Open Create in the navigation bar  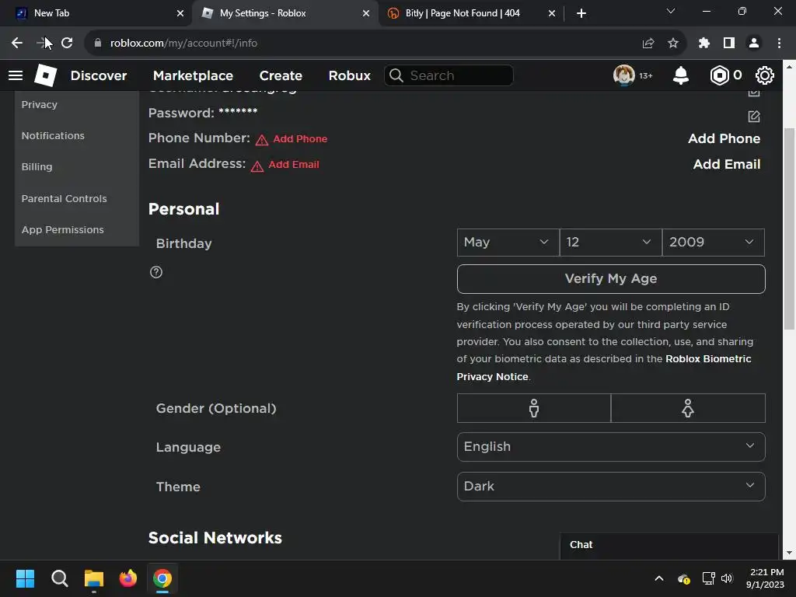coord(281,75)
